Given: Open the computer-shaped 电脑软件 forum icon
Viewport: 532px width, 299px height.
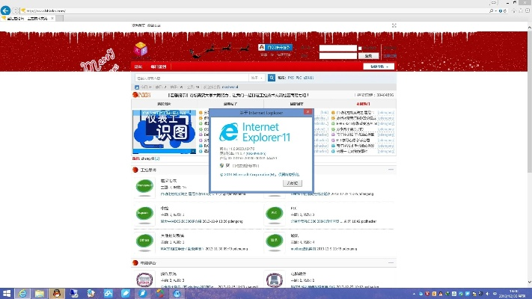Looking at the screenshot, I should (274, 280).
